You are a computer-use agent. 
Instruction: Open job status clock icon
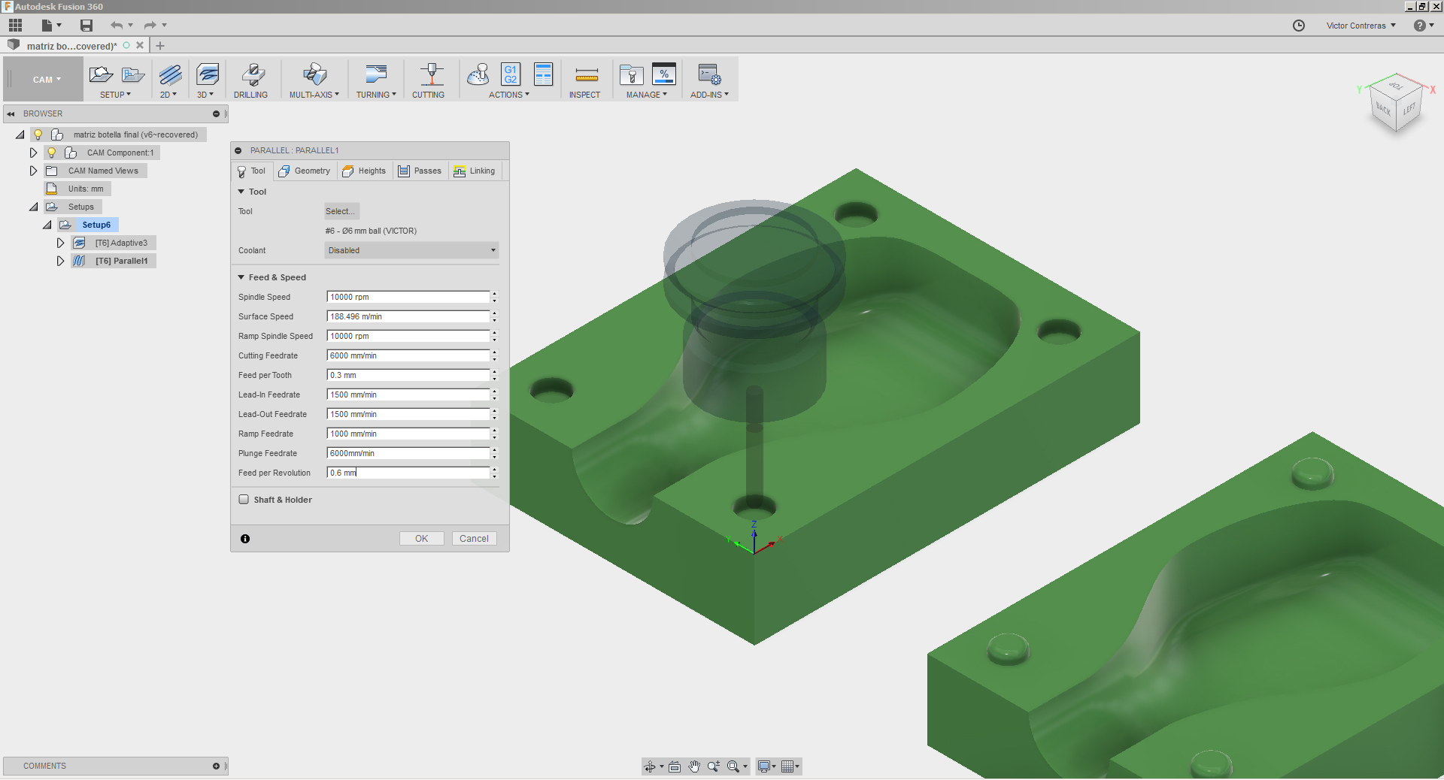point(1299,25)
